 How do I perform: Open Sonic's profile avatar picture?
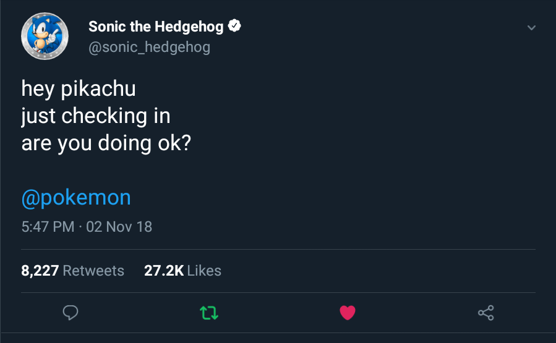click(45, 36)
